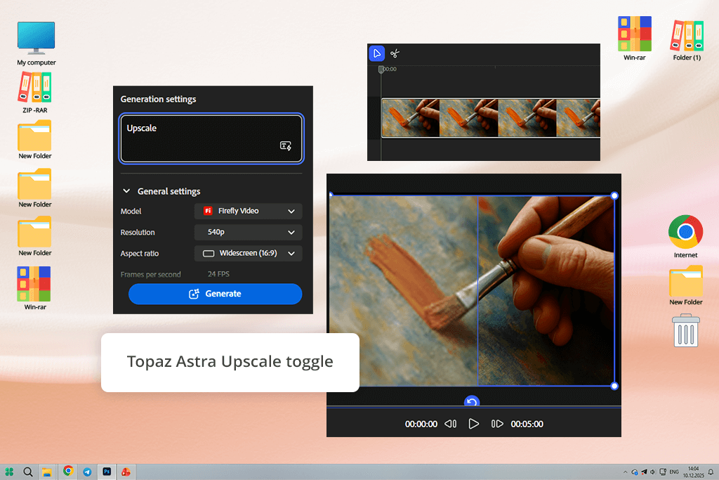Select the Folder (1) desktop icon

687,40
